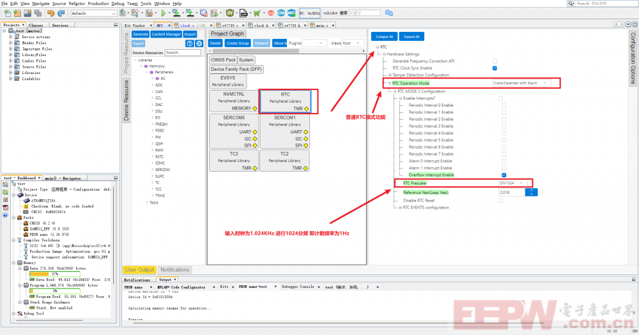Click the Reference Year stepper arrows

coord(532,192)
